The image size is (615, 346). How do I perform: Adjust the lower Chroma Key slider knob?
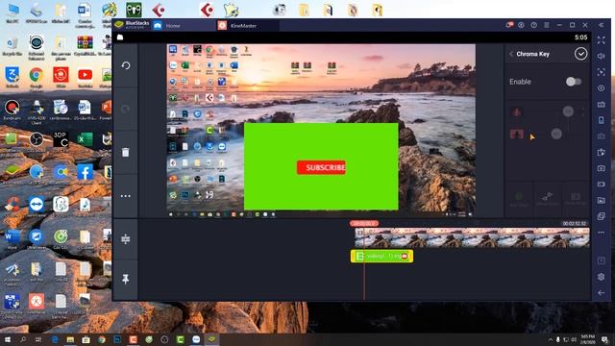556,134
